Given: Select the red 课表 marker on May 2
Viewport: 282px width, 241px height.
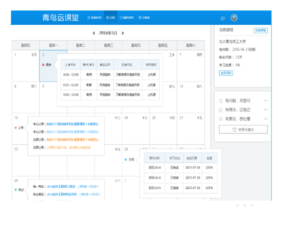Looking at the screenshot, I should point(47,65).
